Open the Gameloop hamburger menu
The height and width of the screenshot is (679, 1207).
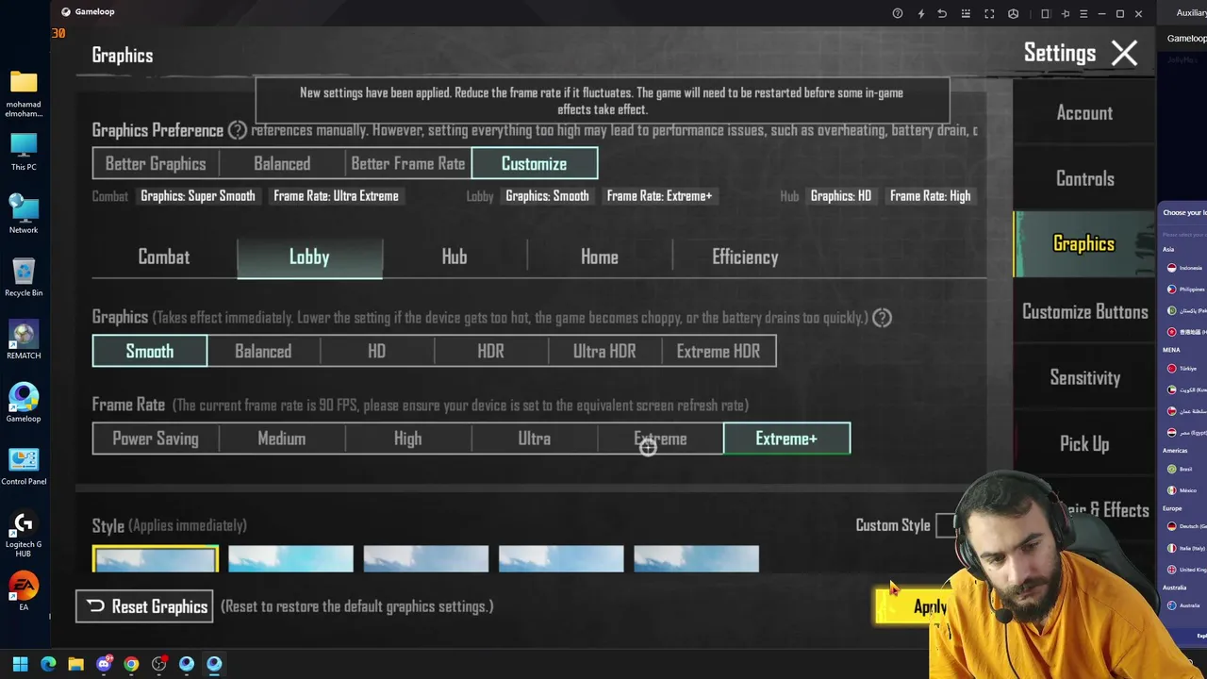click(1083, 13)
